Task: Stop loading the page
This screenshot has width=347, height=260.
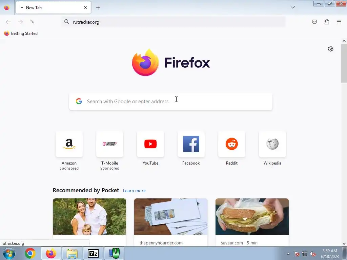Action: click(32, 22)
